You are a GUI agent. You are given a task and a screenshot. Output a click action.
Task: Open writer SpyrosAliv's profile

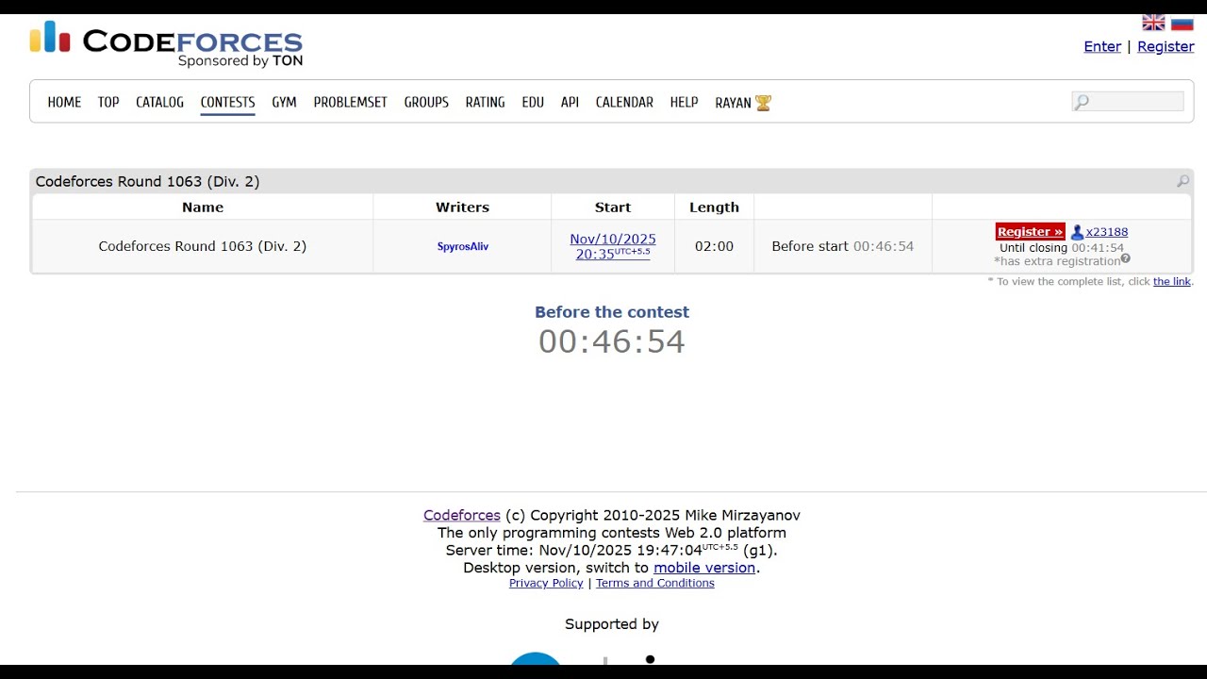[462, 246]
